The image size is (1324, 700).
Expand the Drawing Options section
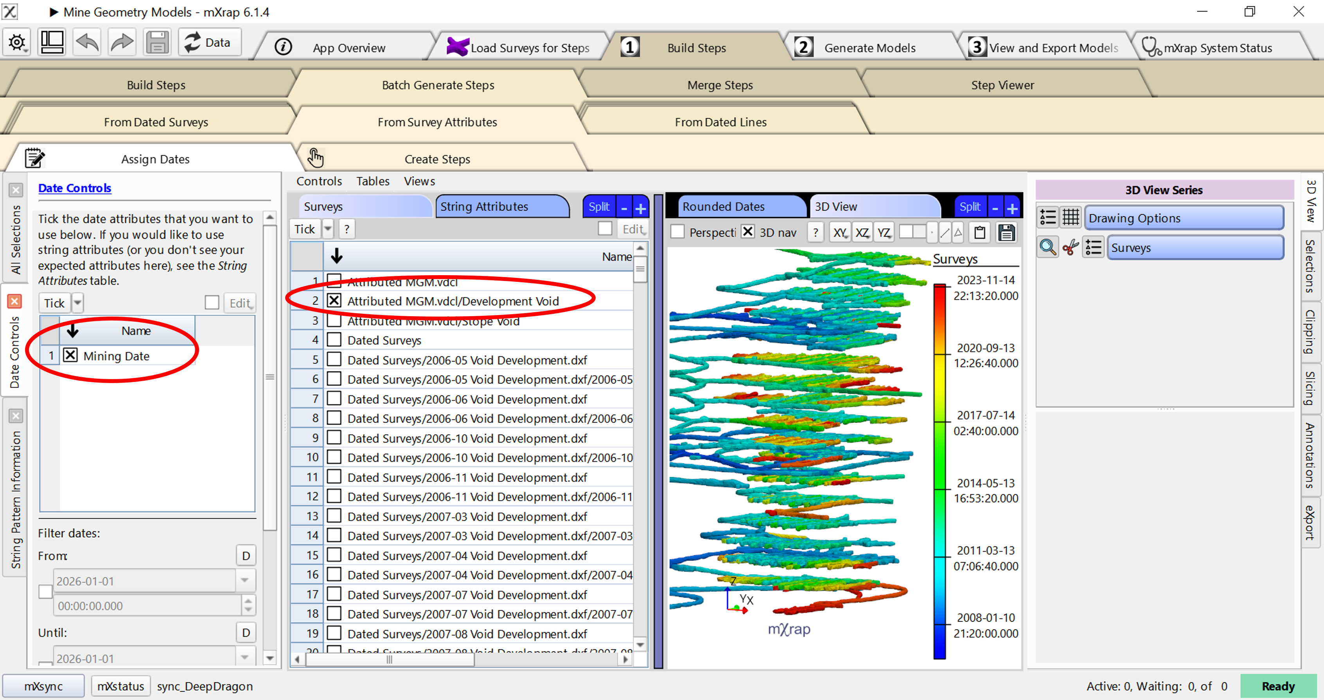[1185, 218]
